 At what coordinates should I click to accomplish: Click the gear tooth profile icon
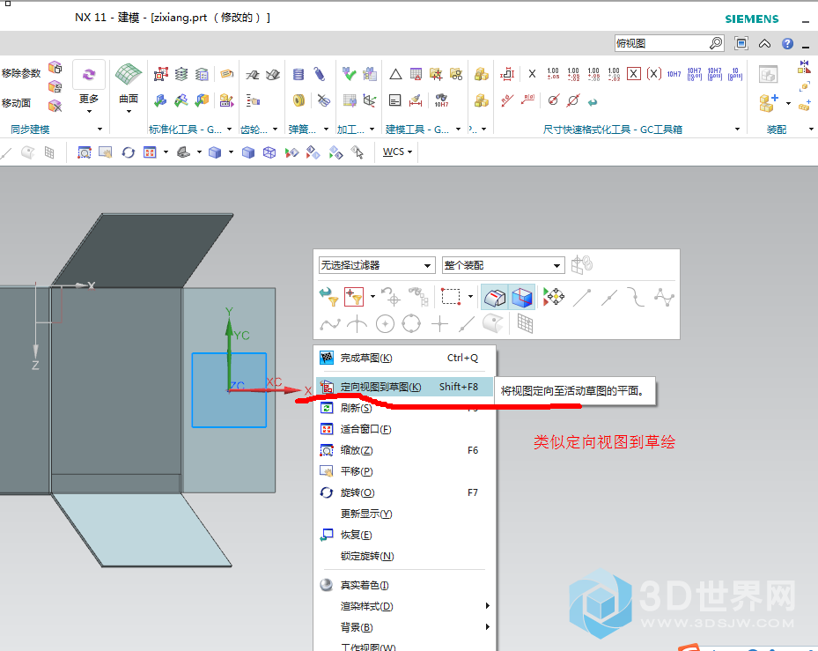coord(253,75)
